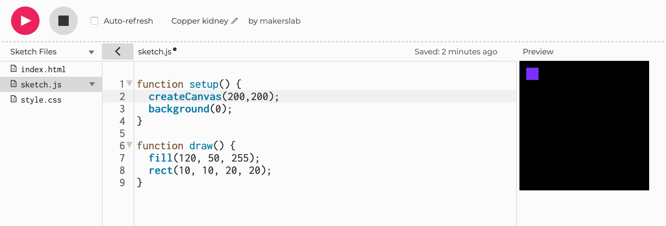Click the Copper kidney sketch name
This screenshot has height=226, width=666.
(200, 21)
